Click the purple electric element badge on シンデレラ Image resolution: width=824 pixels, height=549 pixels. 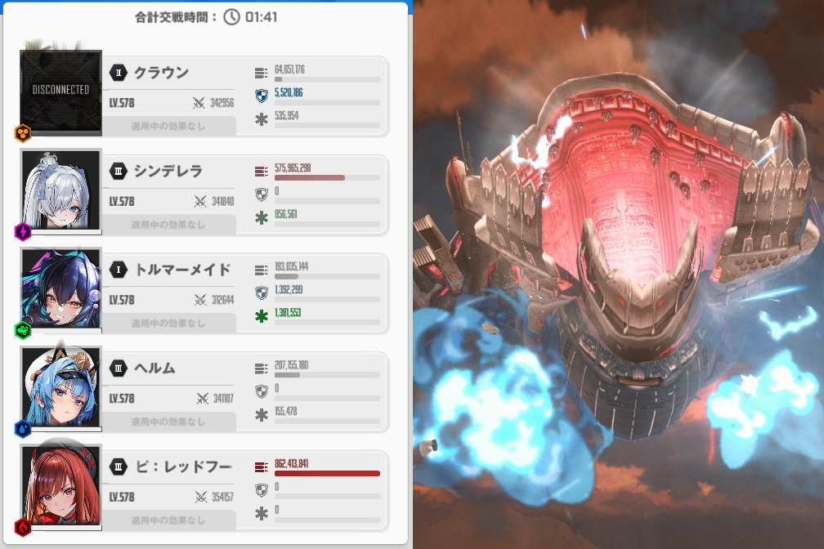point(22,232)
